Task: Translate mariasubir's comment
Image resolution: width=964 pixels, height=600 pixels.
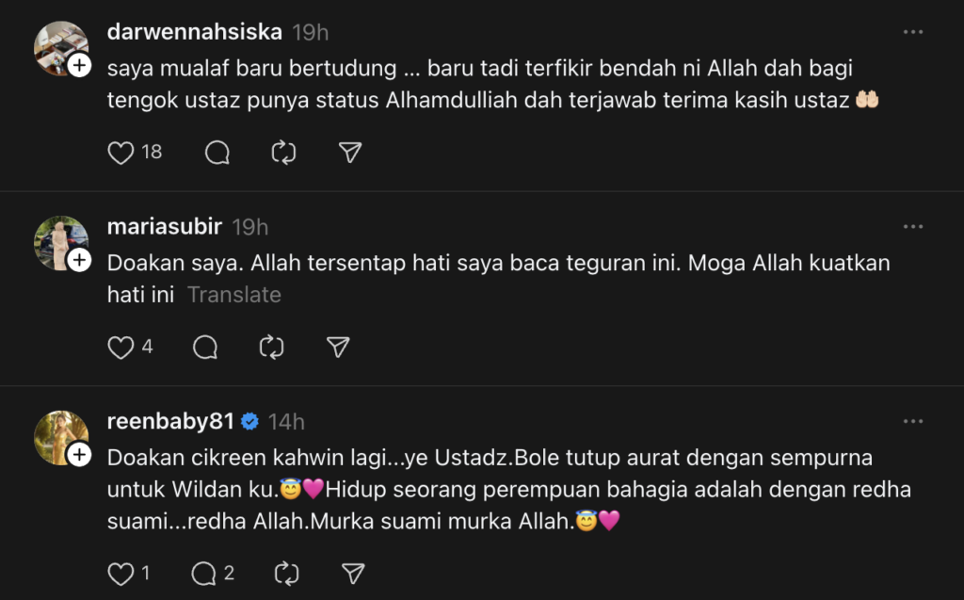Action: (x=233, y=295)
